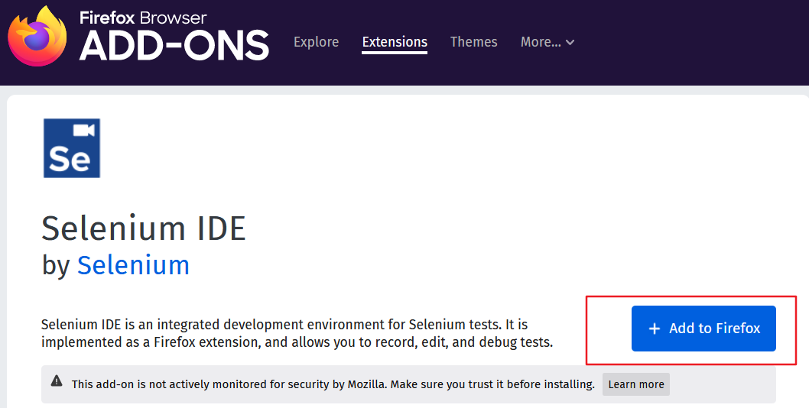Go to the Explore section

coord(317,42)
